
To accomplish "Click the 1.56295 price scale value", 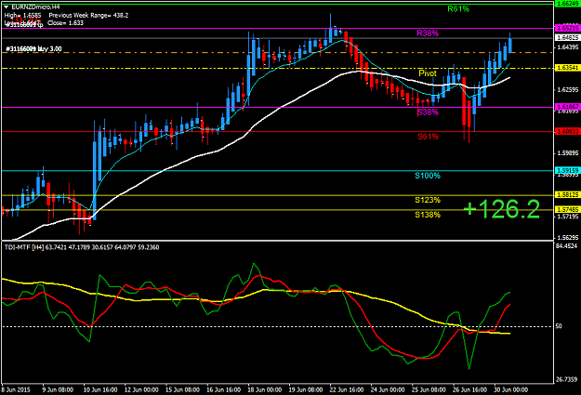I will click(x=568, y=238).
